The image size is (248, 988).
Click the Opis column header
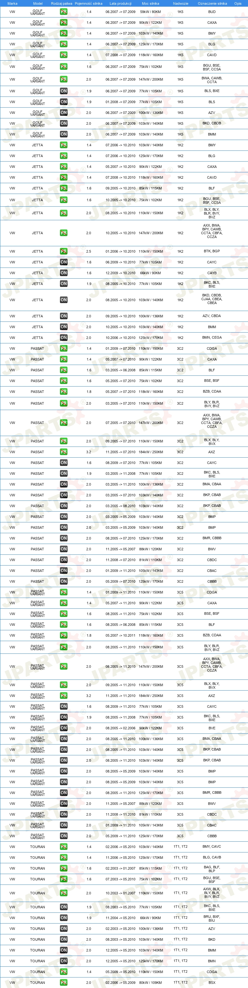(x=238, y=3)
